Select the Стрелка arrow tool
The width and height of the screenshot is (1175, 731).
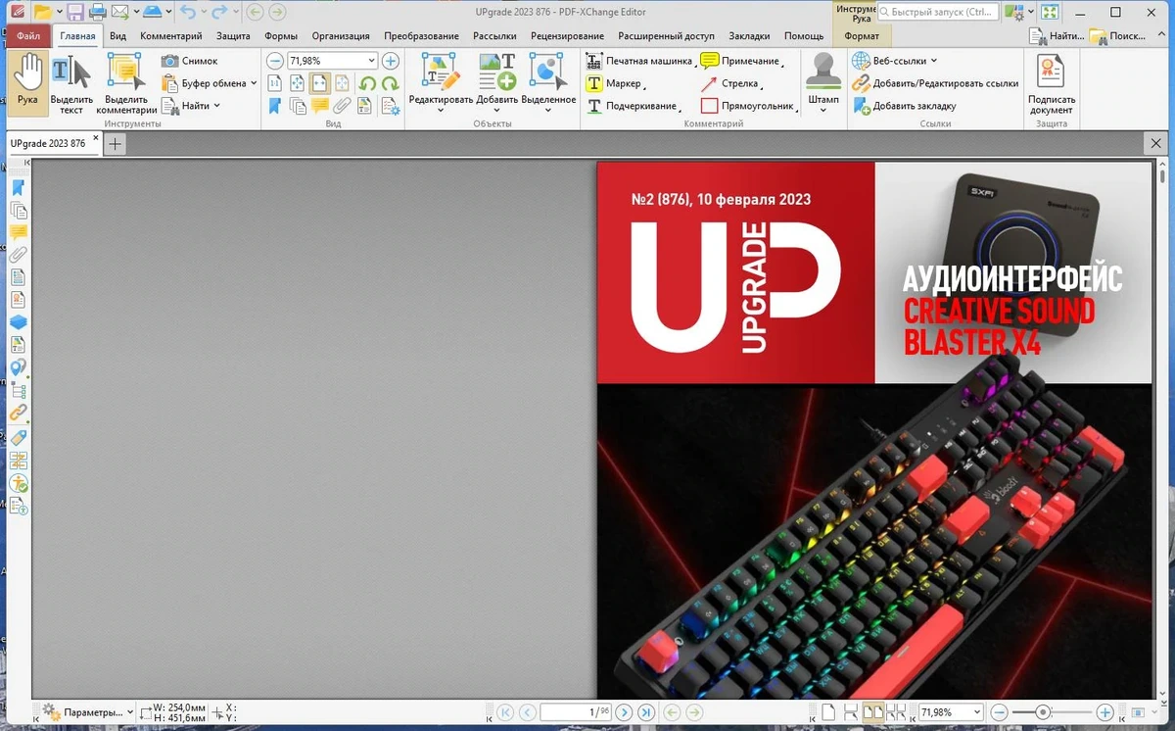[731, 83]
